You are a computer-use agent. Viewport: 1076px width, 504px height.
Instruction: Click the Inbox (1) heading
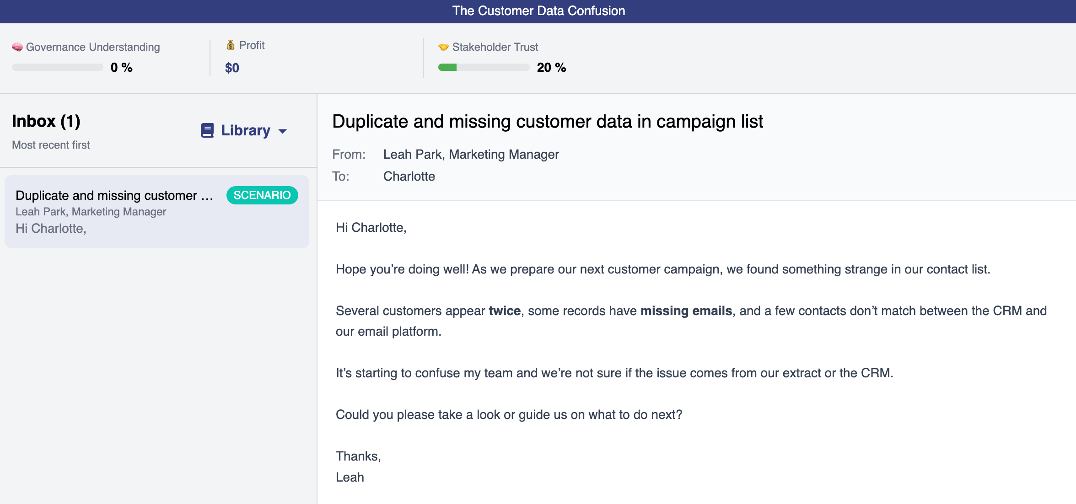point(46,121)
